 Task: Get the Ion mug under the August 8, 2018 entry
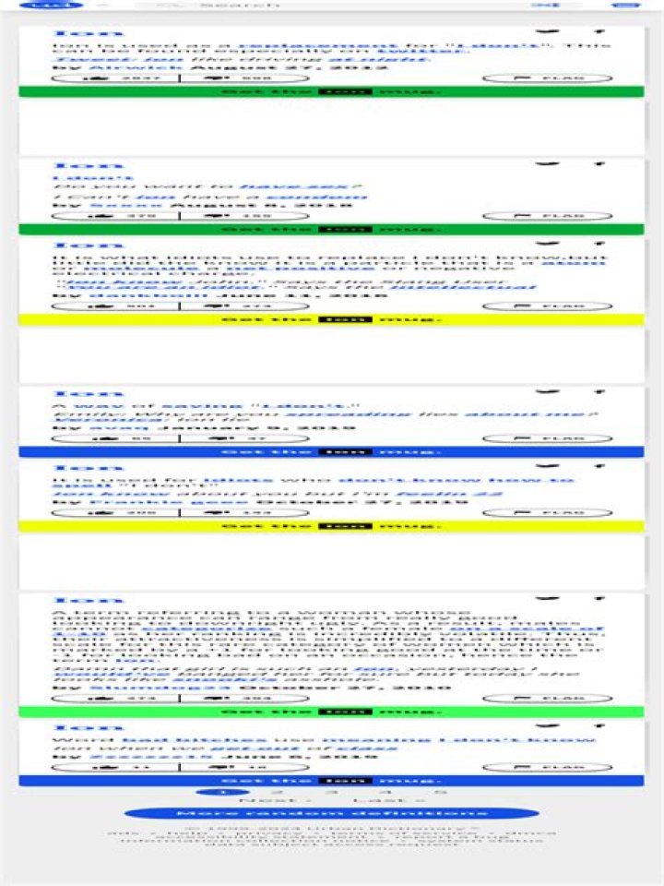pyautogui.click(x=331, y=230)
